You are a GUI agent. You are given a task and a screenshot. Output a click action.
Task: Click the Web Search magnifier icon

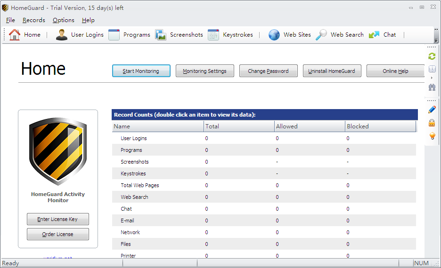click(321, 35)
